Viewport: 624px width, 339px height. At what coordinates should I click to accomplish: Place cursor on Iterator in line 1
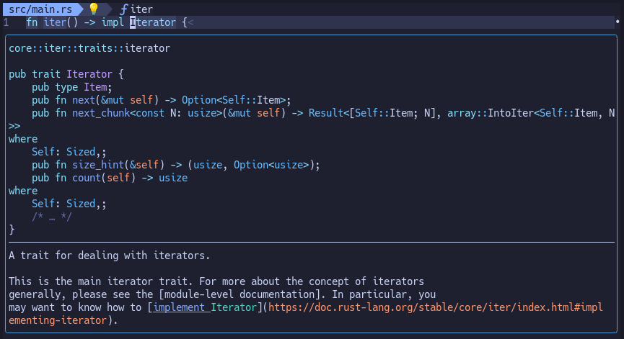point(153,22)
